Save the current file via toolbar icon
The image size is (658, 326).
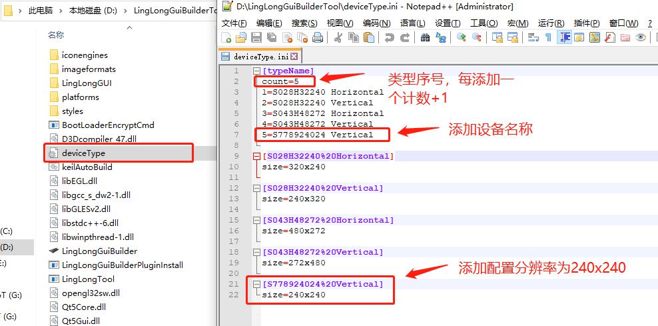pos(256,38)
